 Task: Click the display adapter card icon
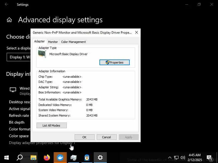point(42,54)
